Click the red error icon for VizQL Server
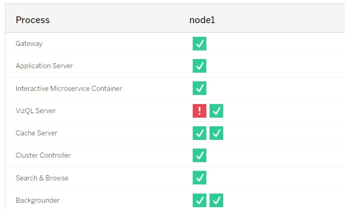 coord(200,111)
